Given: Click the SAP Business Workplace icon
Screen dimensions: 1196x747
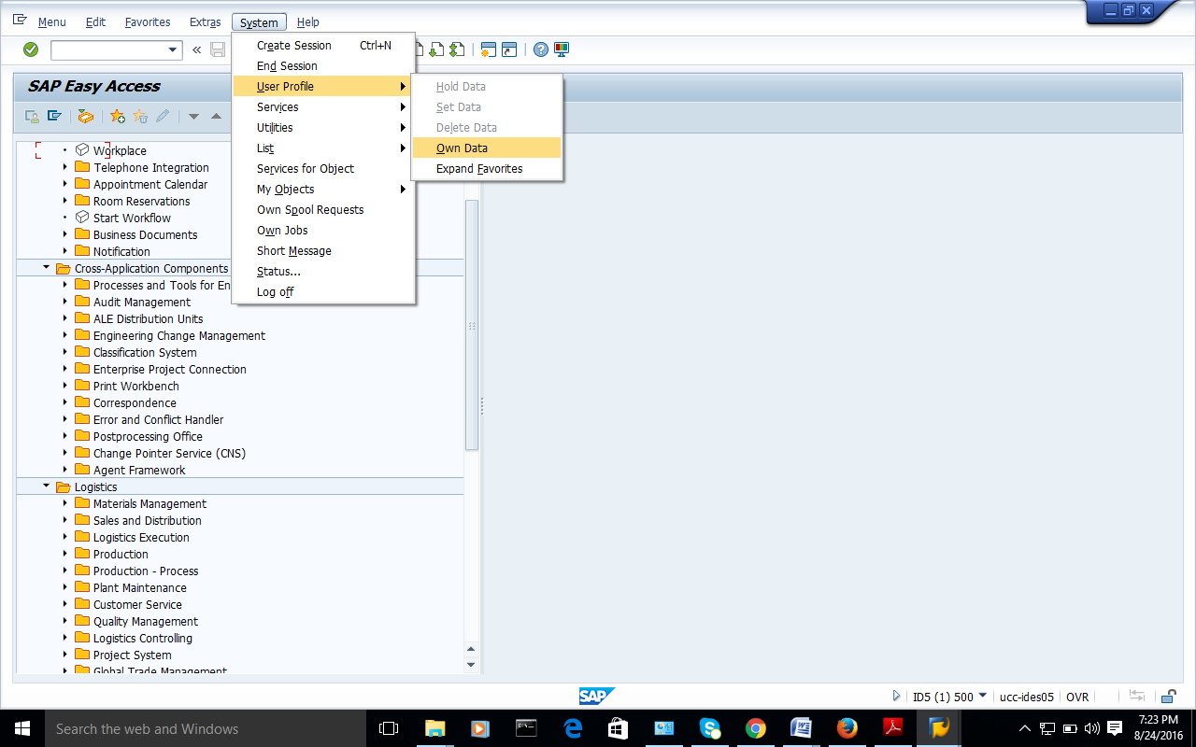Looking at the screenshot, I should pos(86,116).
